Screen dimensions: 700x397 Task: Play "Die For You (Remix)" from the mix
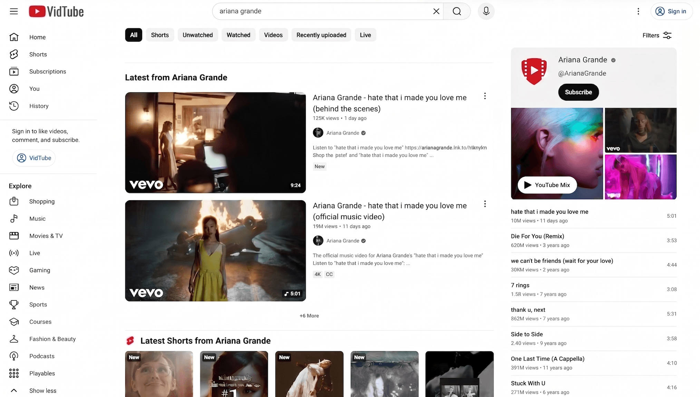(x=594, y=241)
